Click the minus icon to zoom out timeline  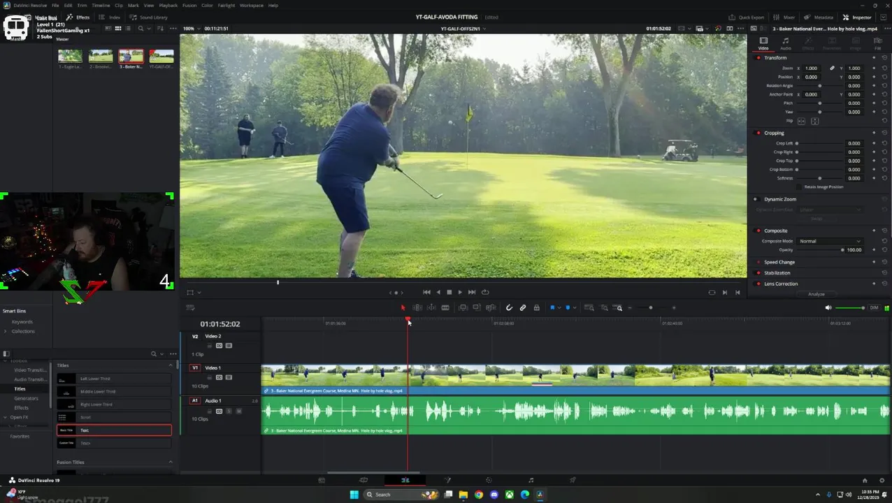[630, 308]
